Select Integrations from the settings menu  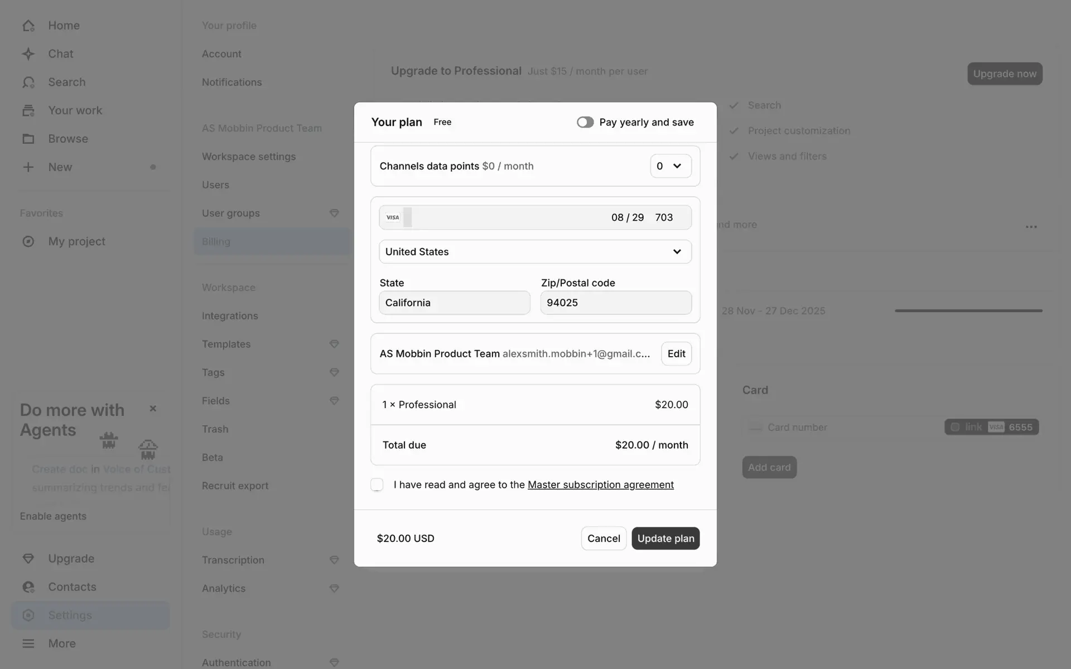(230, 316)
